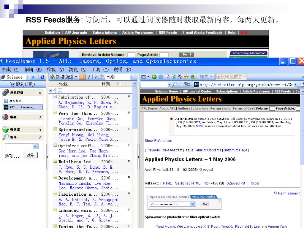
Task: Open the 排序 日期 sort dropdown
Action: 132,77
